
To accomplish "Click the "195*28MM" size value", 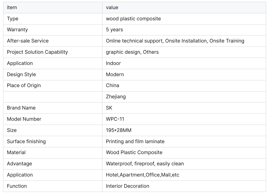I will [119, 130].
